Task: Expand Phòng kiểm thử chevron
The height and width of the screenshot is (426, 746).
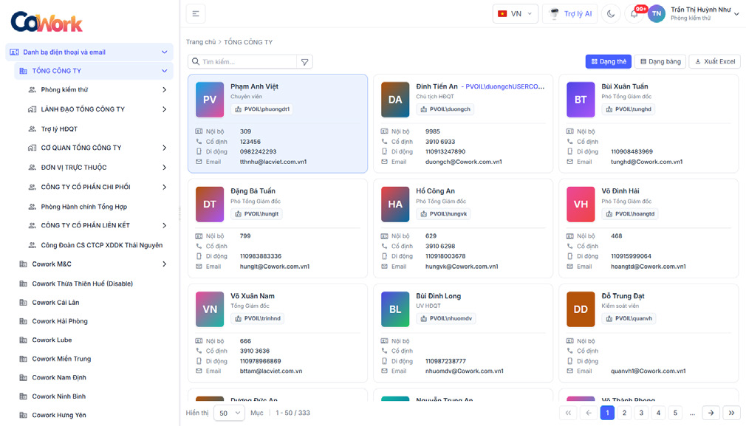Action: (x=164, y=89)
